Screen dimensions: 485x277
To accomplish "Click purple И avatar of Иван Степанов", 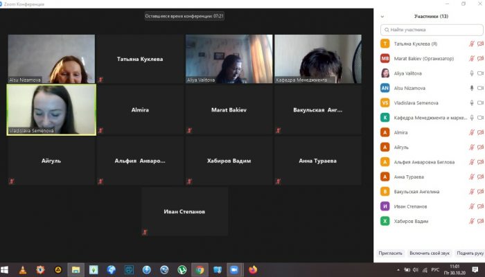I will pyautogui.click(x=385, y=206).
